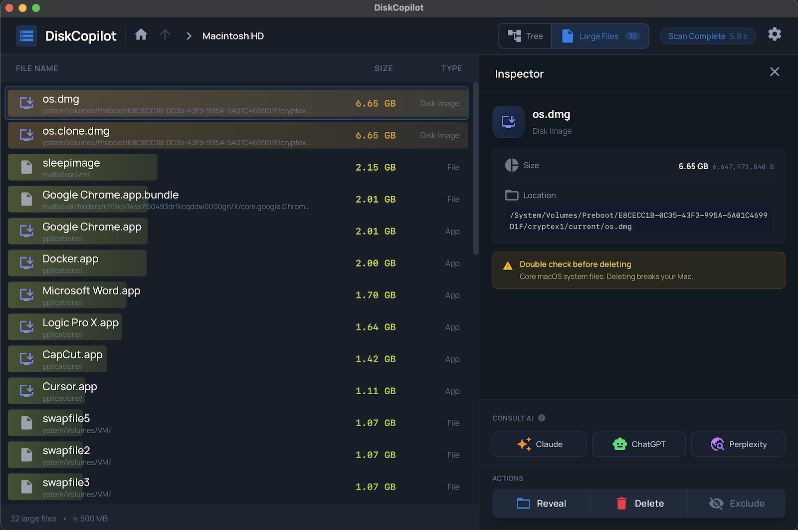Click the folder icon next to Location
This screenshot has height=530, width=798.
click(510, 195)
